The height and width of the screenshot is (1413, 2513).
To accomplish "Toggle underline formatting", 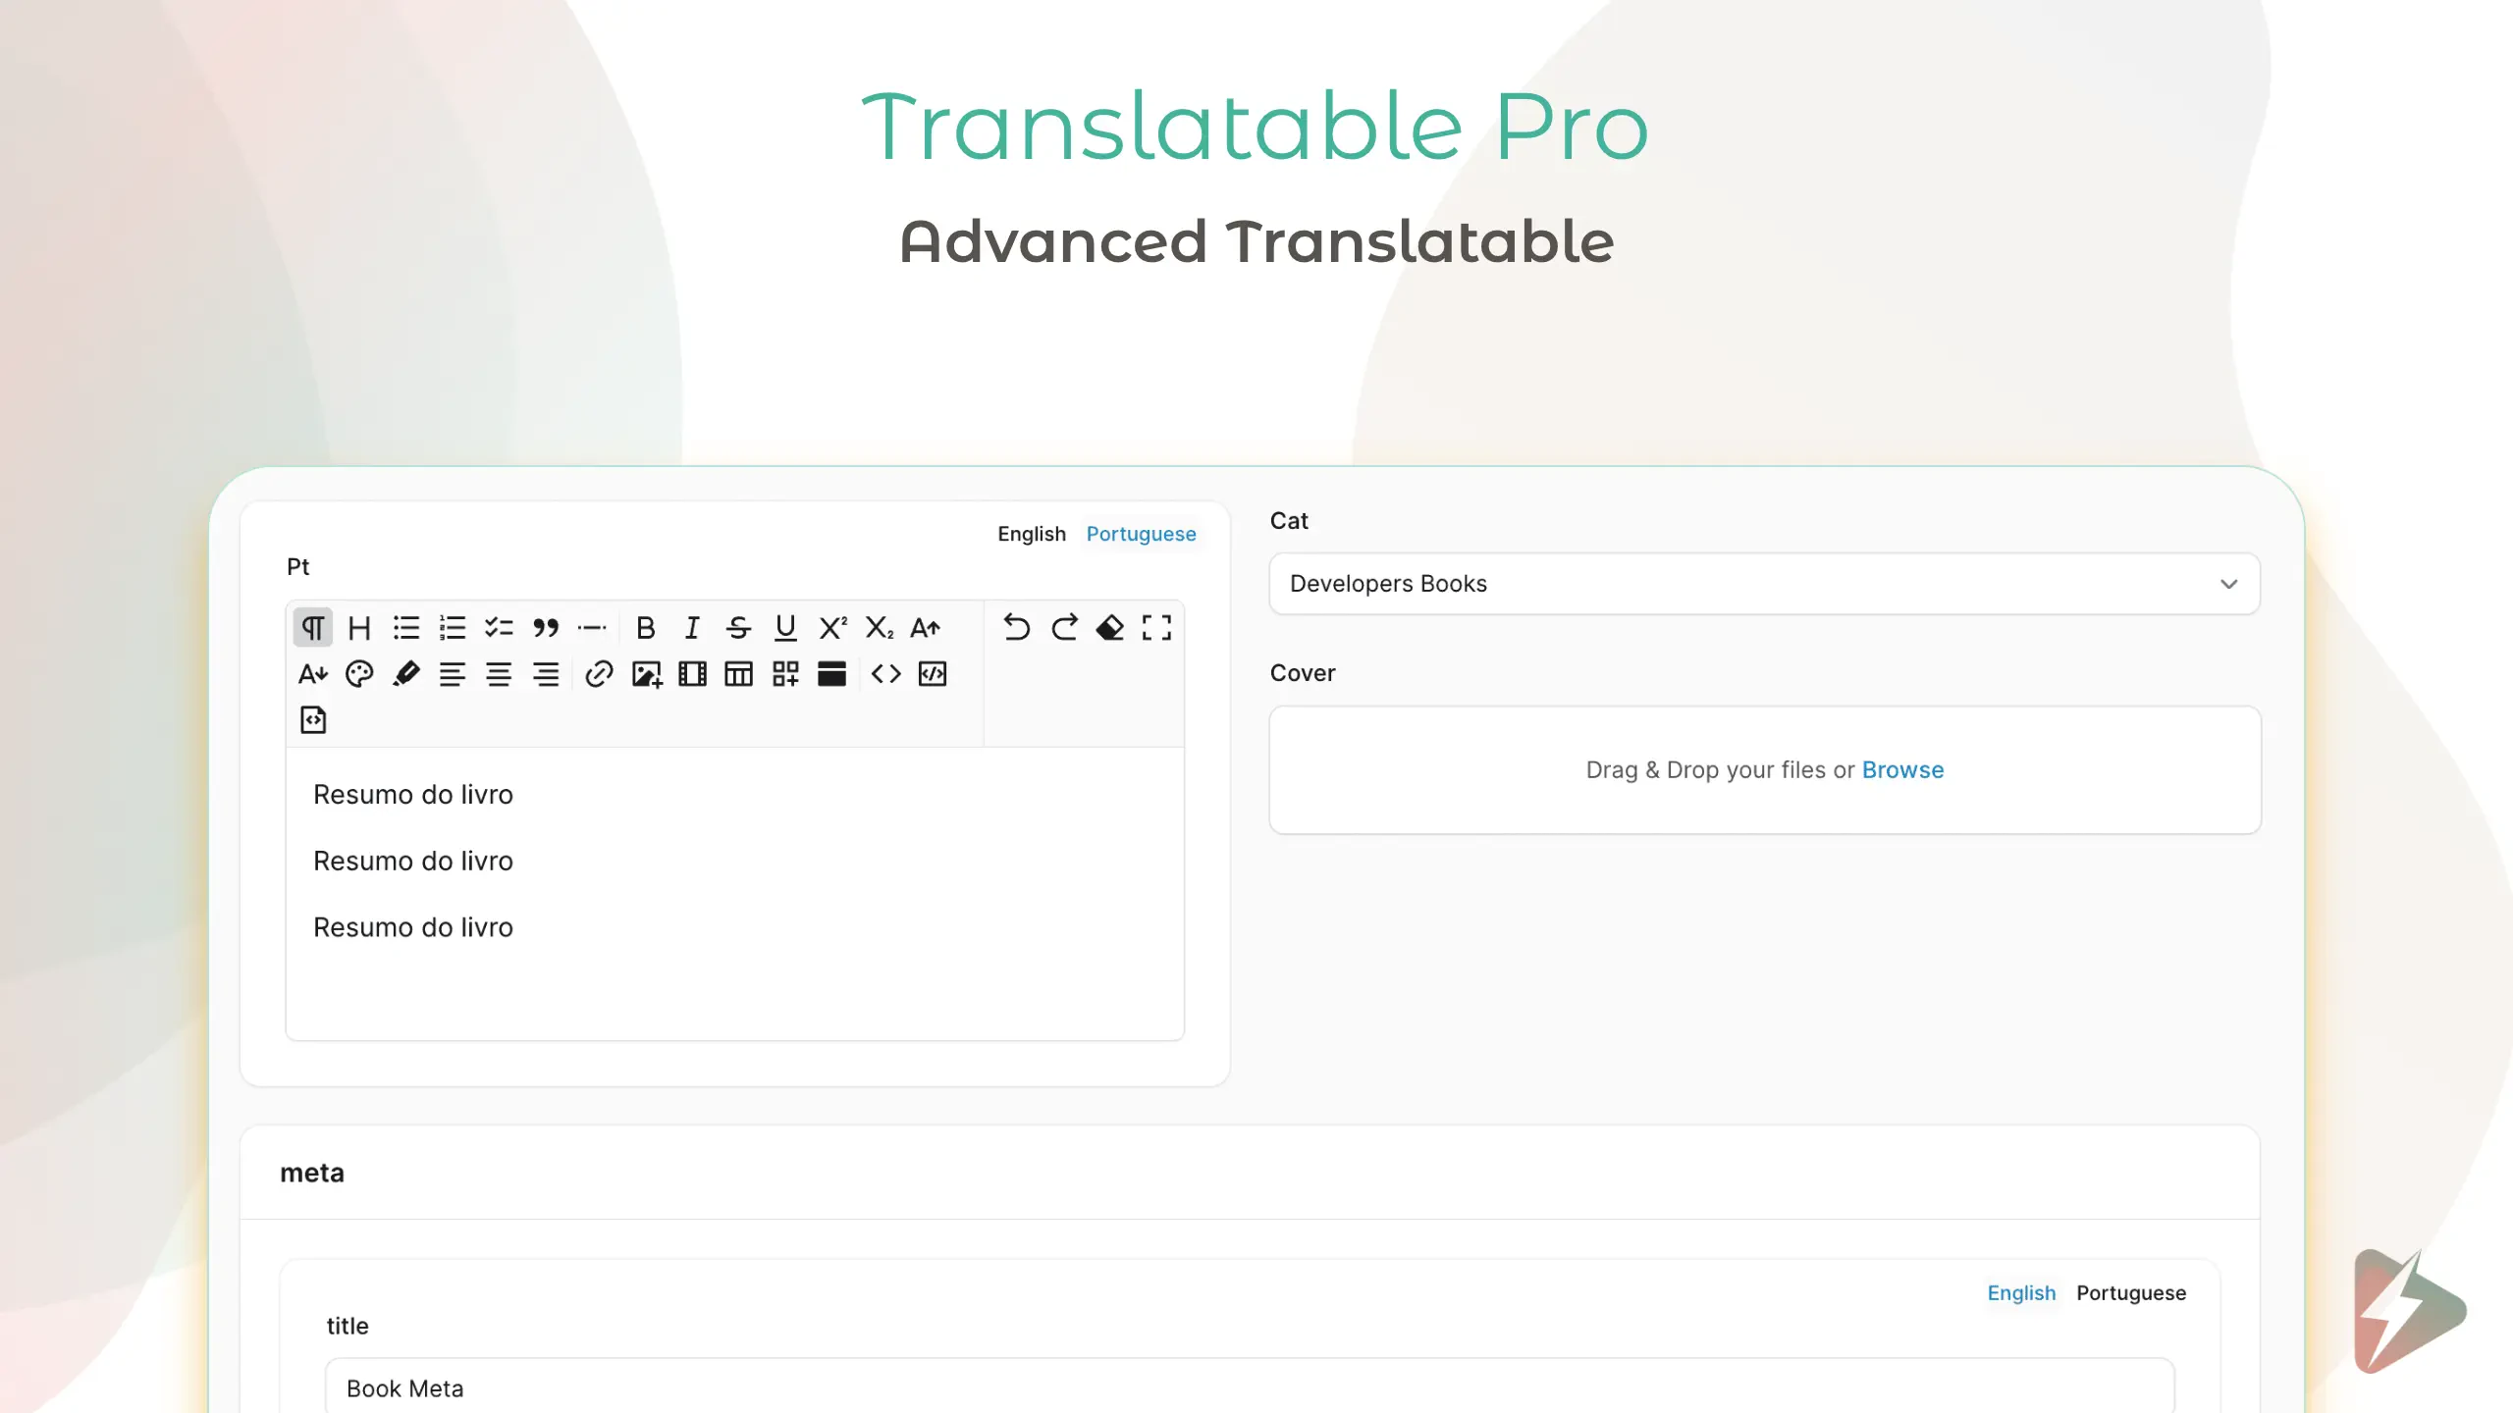I will point(785,628).
